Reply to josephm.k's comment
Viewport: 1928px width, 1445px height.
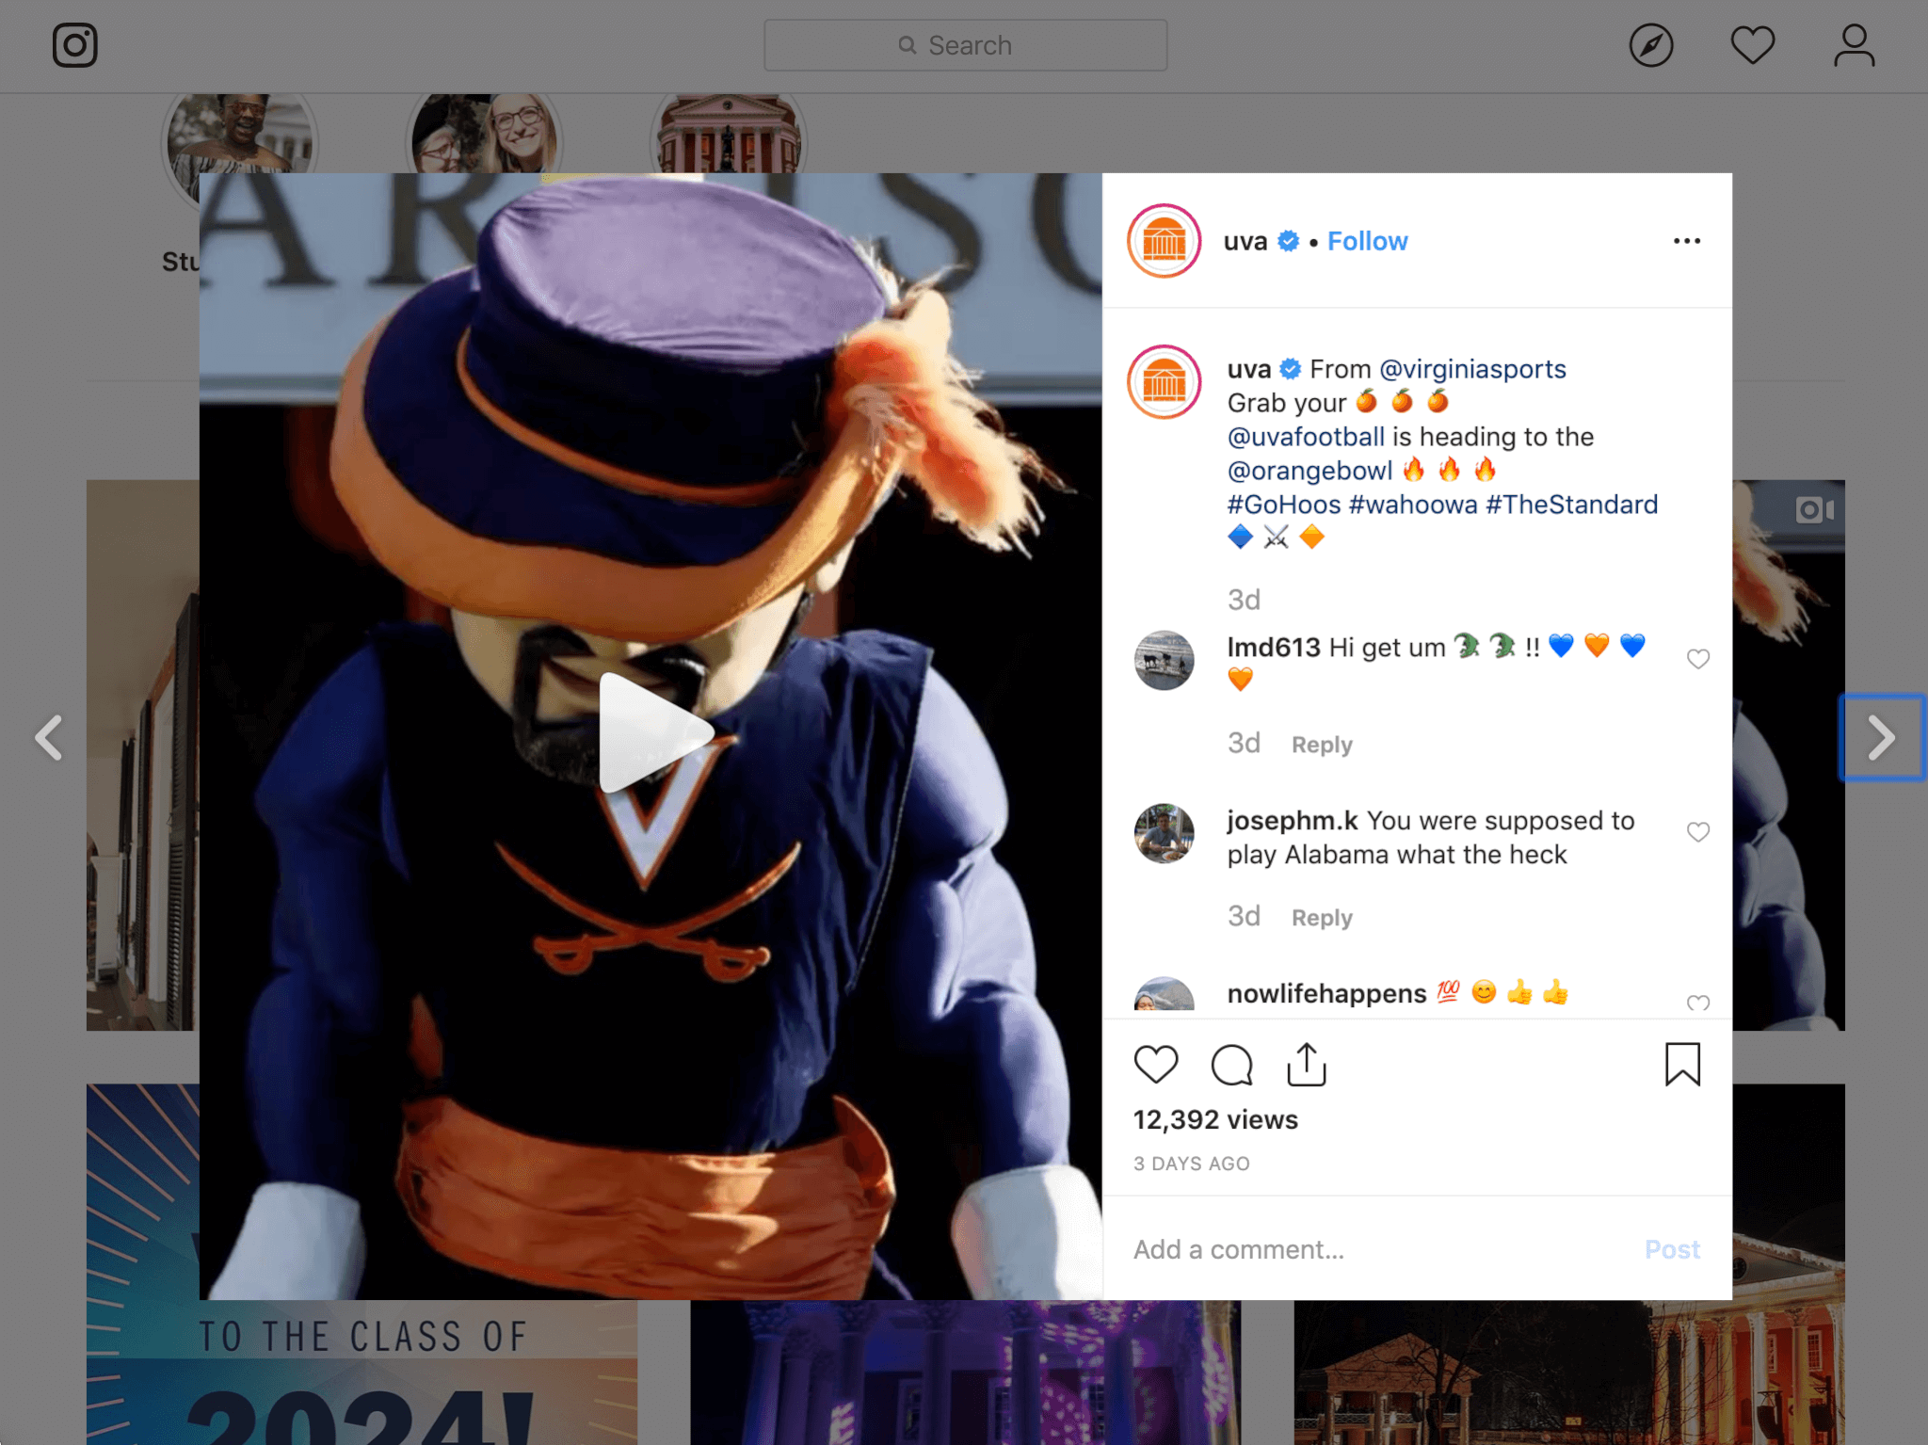pos(1321,917)
